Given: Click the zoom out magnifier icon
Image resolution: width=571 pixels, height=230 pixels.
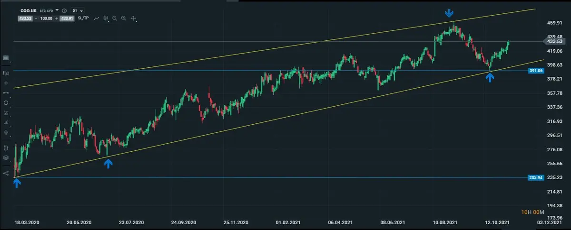Looking at the screenshot, I should click(x=115, y=18).
